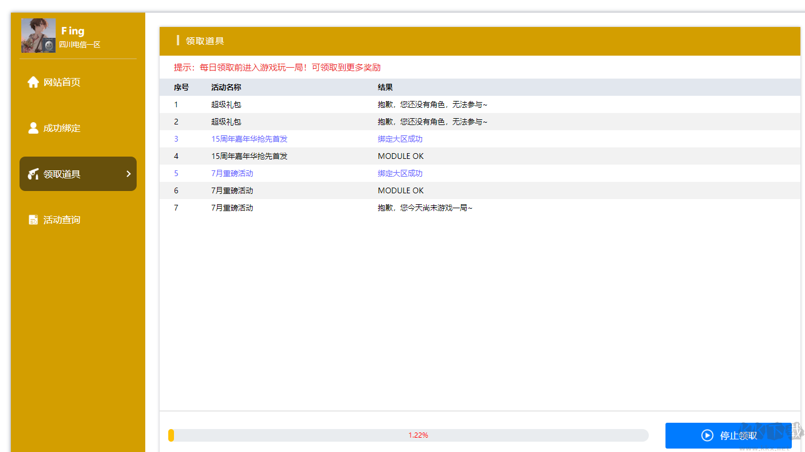Screen dimensions: 805x452
Task: Select the flashlight icon on 领取道具 entry
Action: [33, 174]
